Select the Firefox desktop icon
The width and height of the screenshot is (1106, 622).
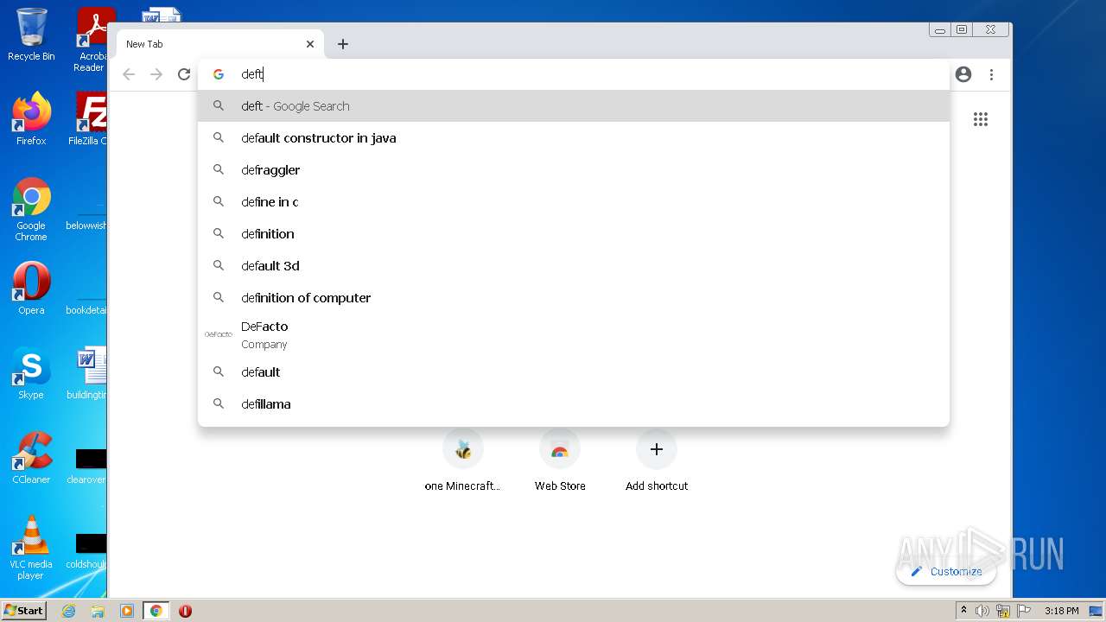pos(31,119)
